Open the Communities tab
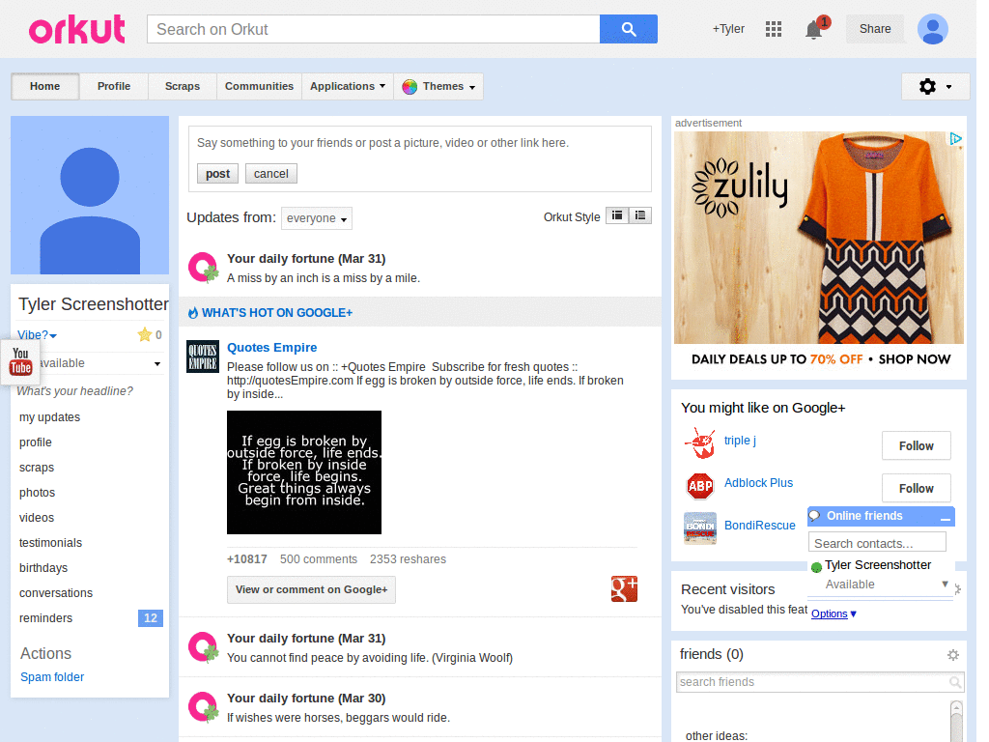Screen dimensions: 989x742 click(x=259, y=86)
